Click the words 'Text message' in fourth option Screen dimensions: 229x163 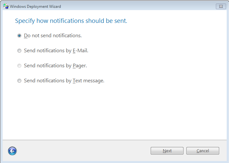88,81
